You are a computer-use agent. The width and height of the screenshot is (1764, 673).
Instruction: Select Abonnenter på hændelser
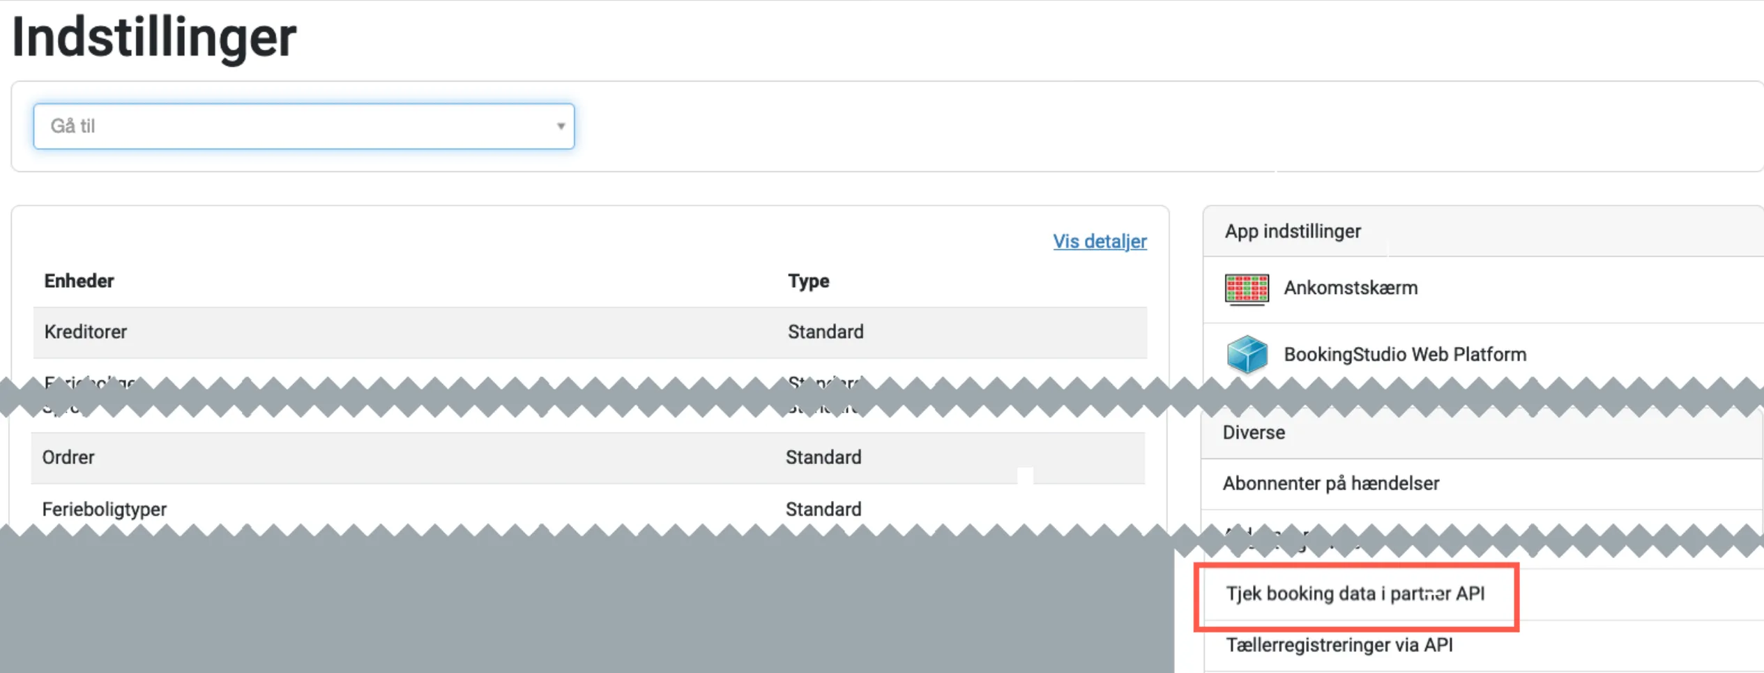[1330, 483]
